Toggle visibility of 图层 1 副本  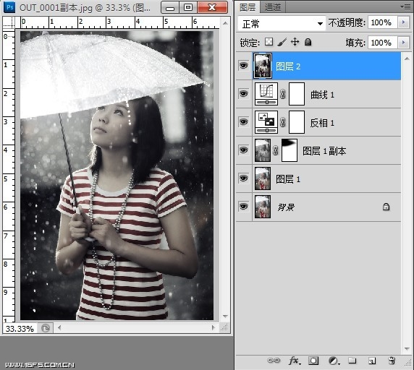coord(243,150)
